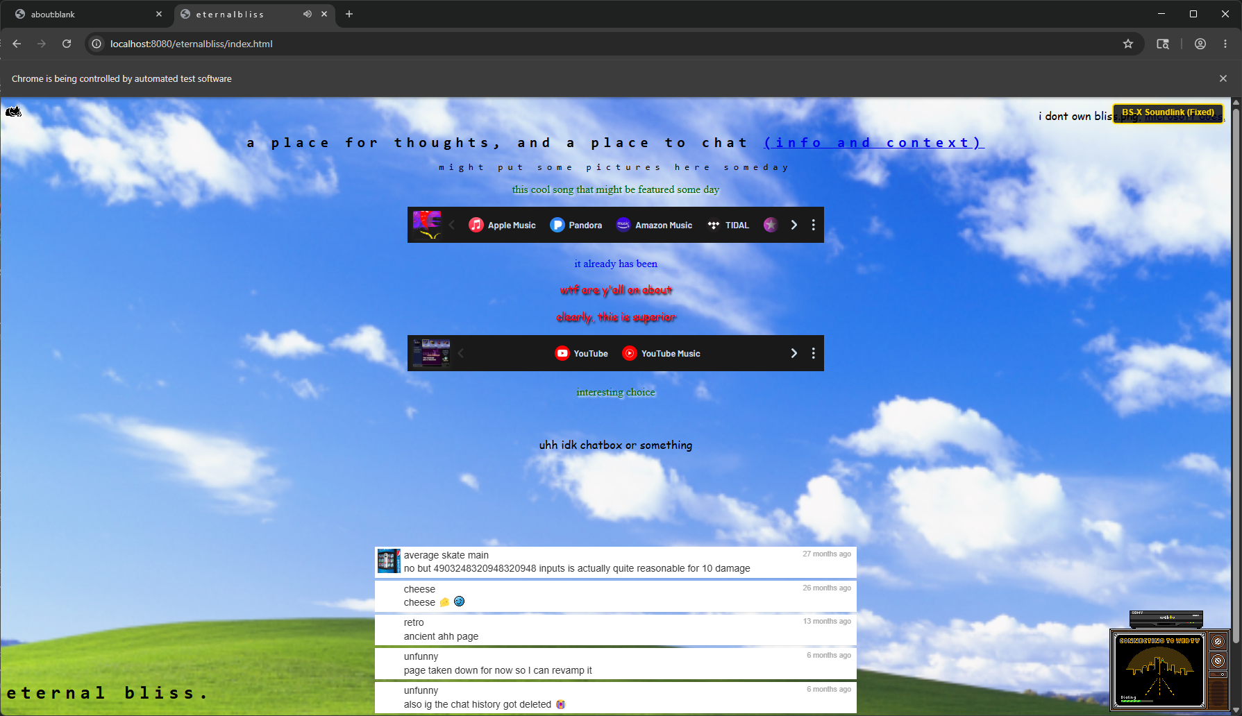This screenshot has width=1242, height=716.
Task: Click the 'this cool song' caption text
Action: (616, 189)
